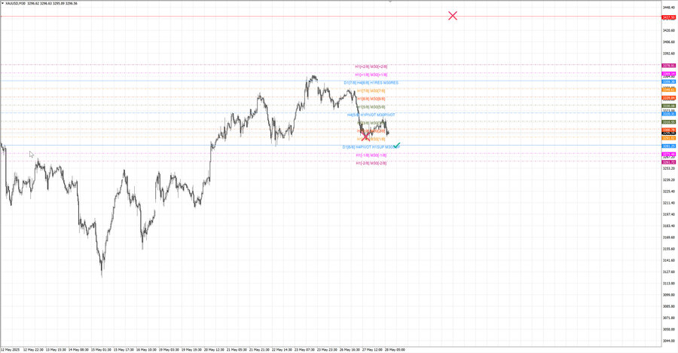
Task: Select the blue 3359.38 price tag
Action: (667, 81)
